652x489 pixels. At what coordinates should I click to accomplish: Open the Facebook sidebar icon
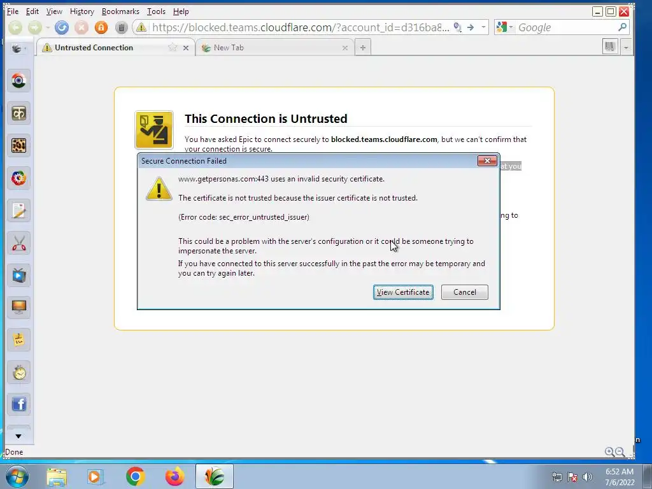[x=18, y=404]
